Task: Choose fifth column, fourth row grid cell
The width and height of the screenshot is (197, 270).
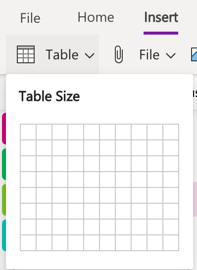Action: [x=92, y=180]
